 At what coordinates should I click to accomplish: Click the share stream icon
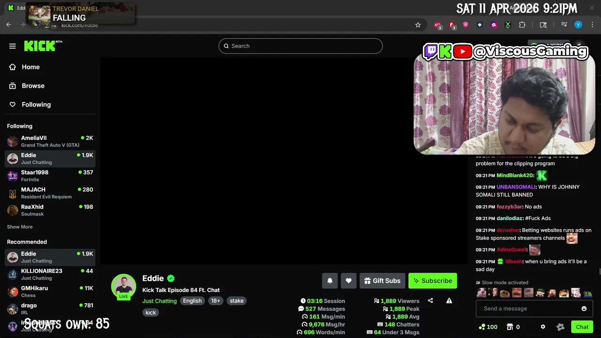pos(431,301)
